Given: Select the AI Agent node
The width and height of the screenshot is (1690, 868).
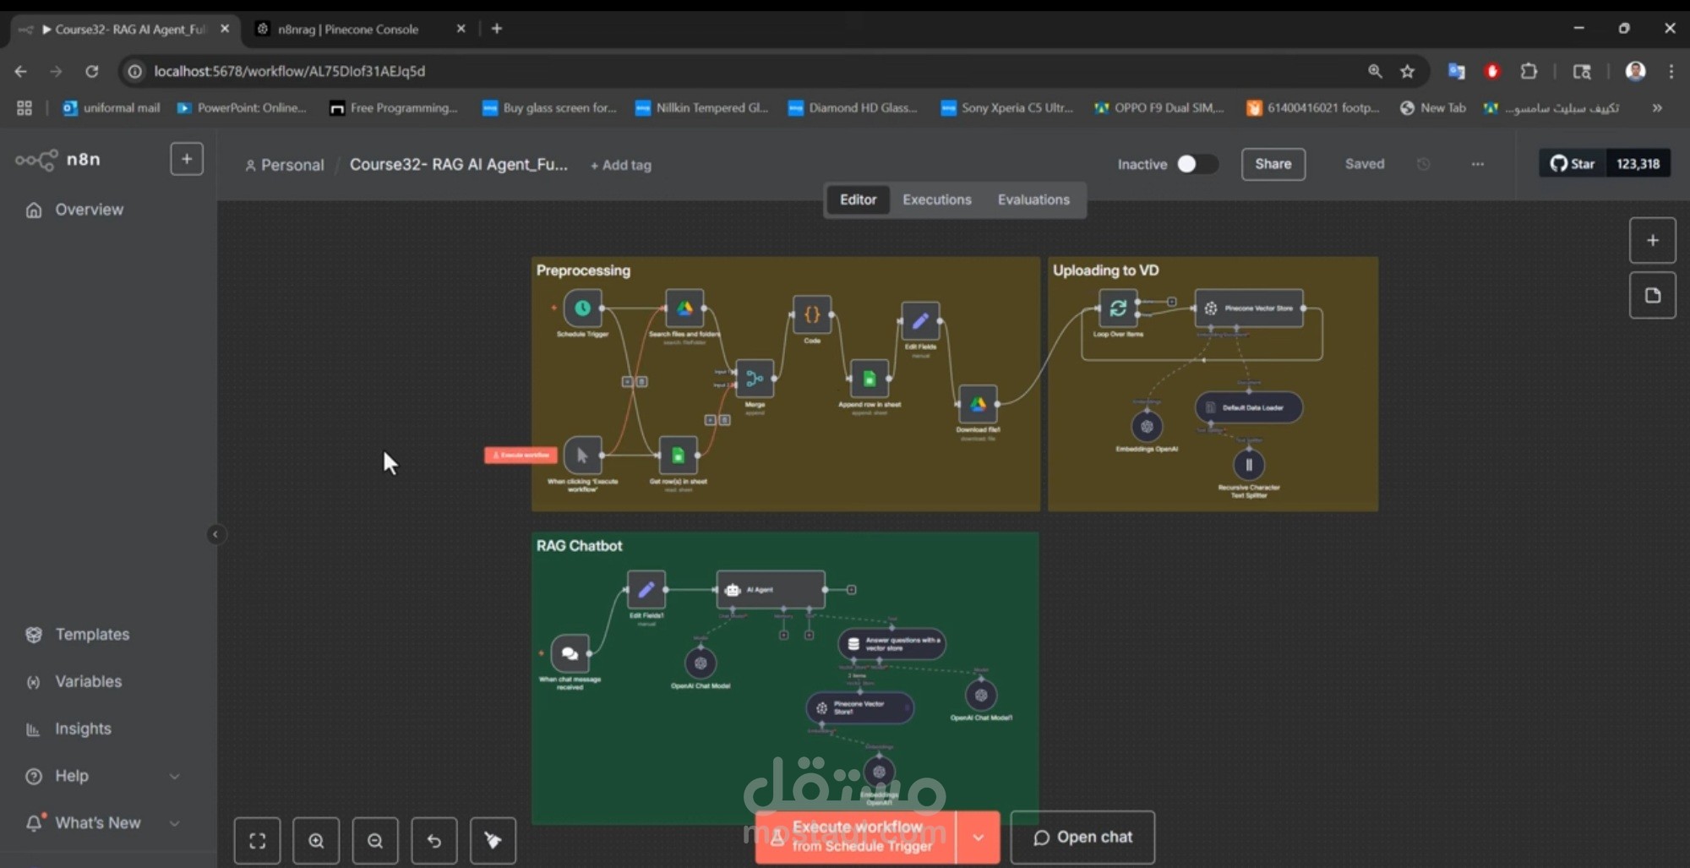Looking at the screenshot, I should click(771, 589).
